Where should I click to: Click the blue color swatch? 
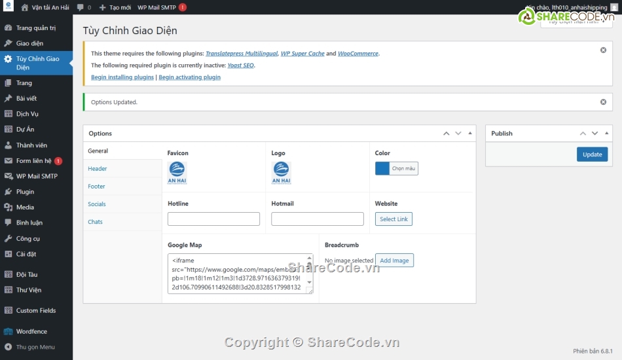pyautogui.click(x=382, y=168)
